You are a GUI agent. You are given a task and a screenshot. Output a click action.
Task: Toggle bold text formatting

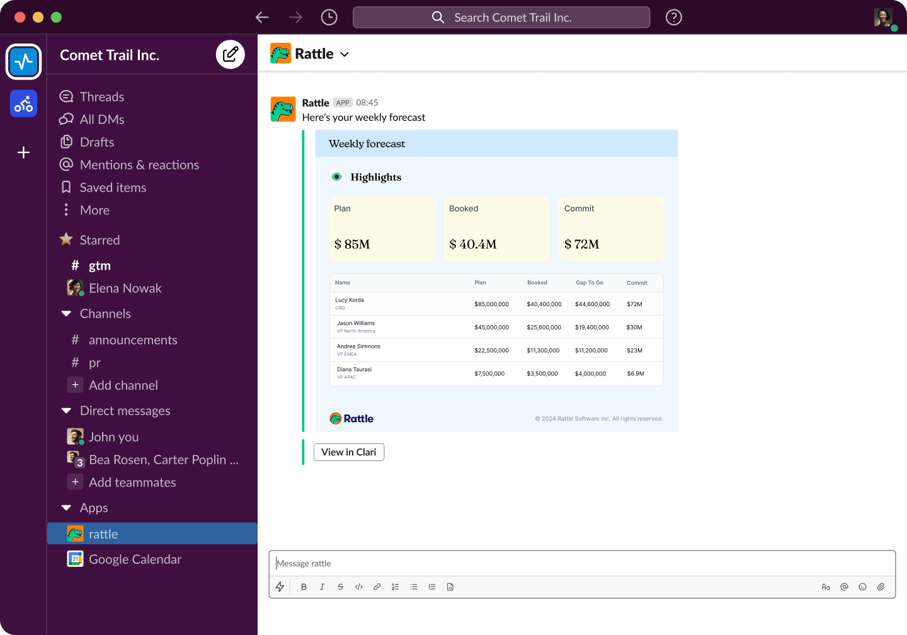click(304, 586)
